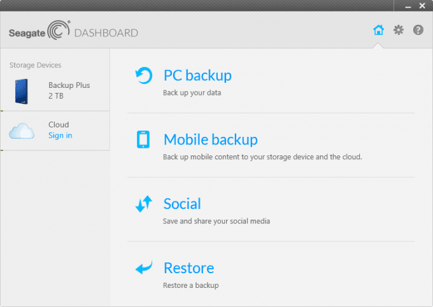
Task: Open settings via the gear icon
Action: pyautogui.click(x=399, y=30)
